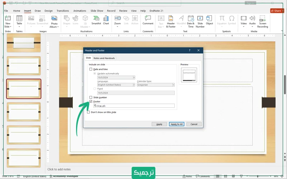This screenshot has height=179, width=287.
Task: Expand the New Slide dropdown arrow
Action: 11,26
